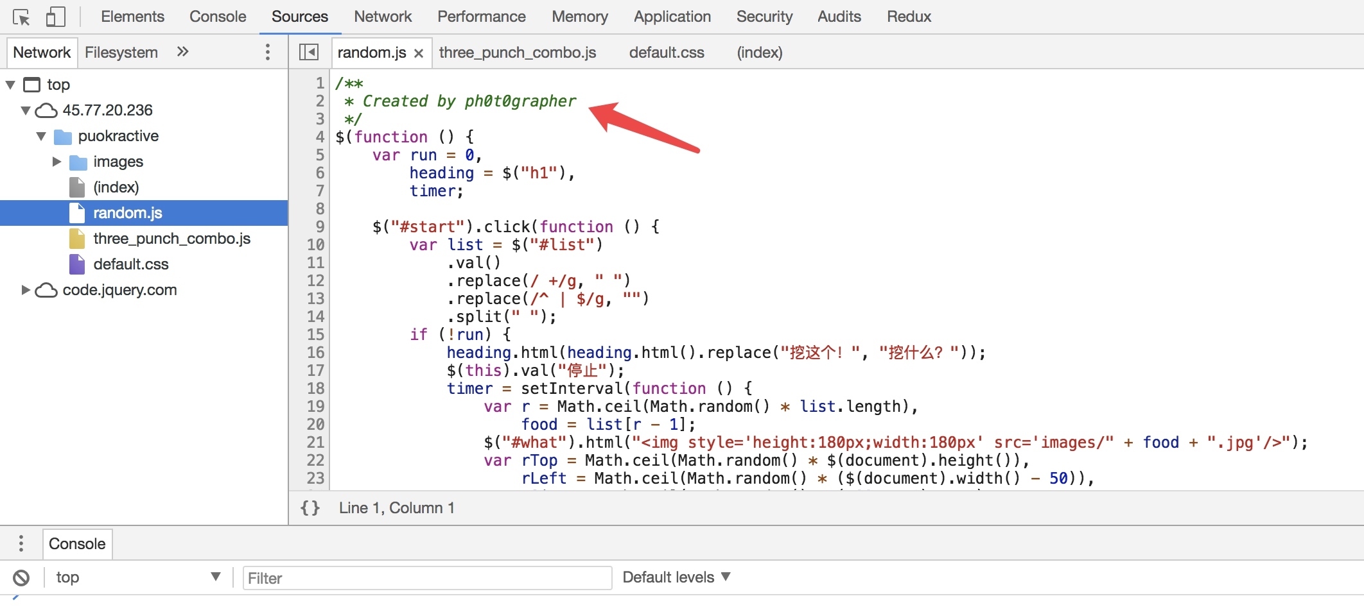Click the 'timer;' declaration on line 7
Screen dimensions: 1364x612
[x=436, y=191]
